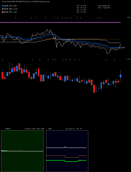
Task: Click the last blue candlestick on the right
Action: click(121, 76)
